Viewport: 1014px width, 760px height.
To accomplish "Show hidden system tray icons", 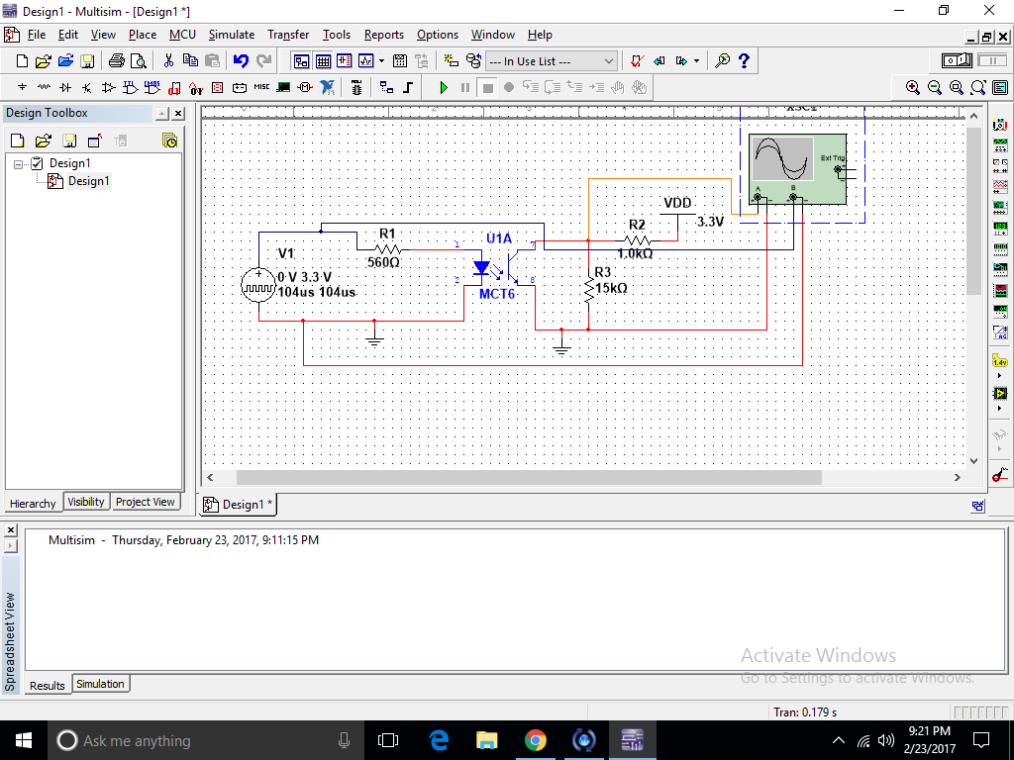I will coord(838,740).
